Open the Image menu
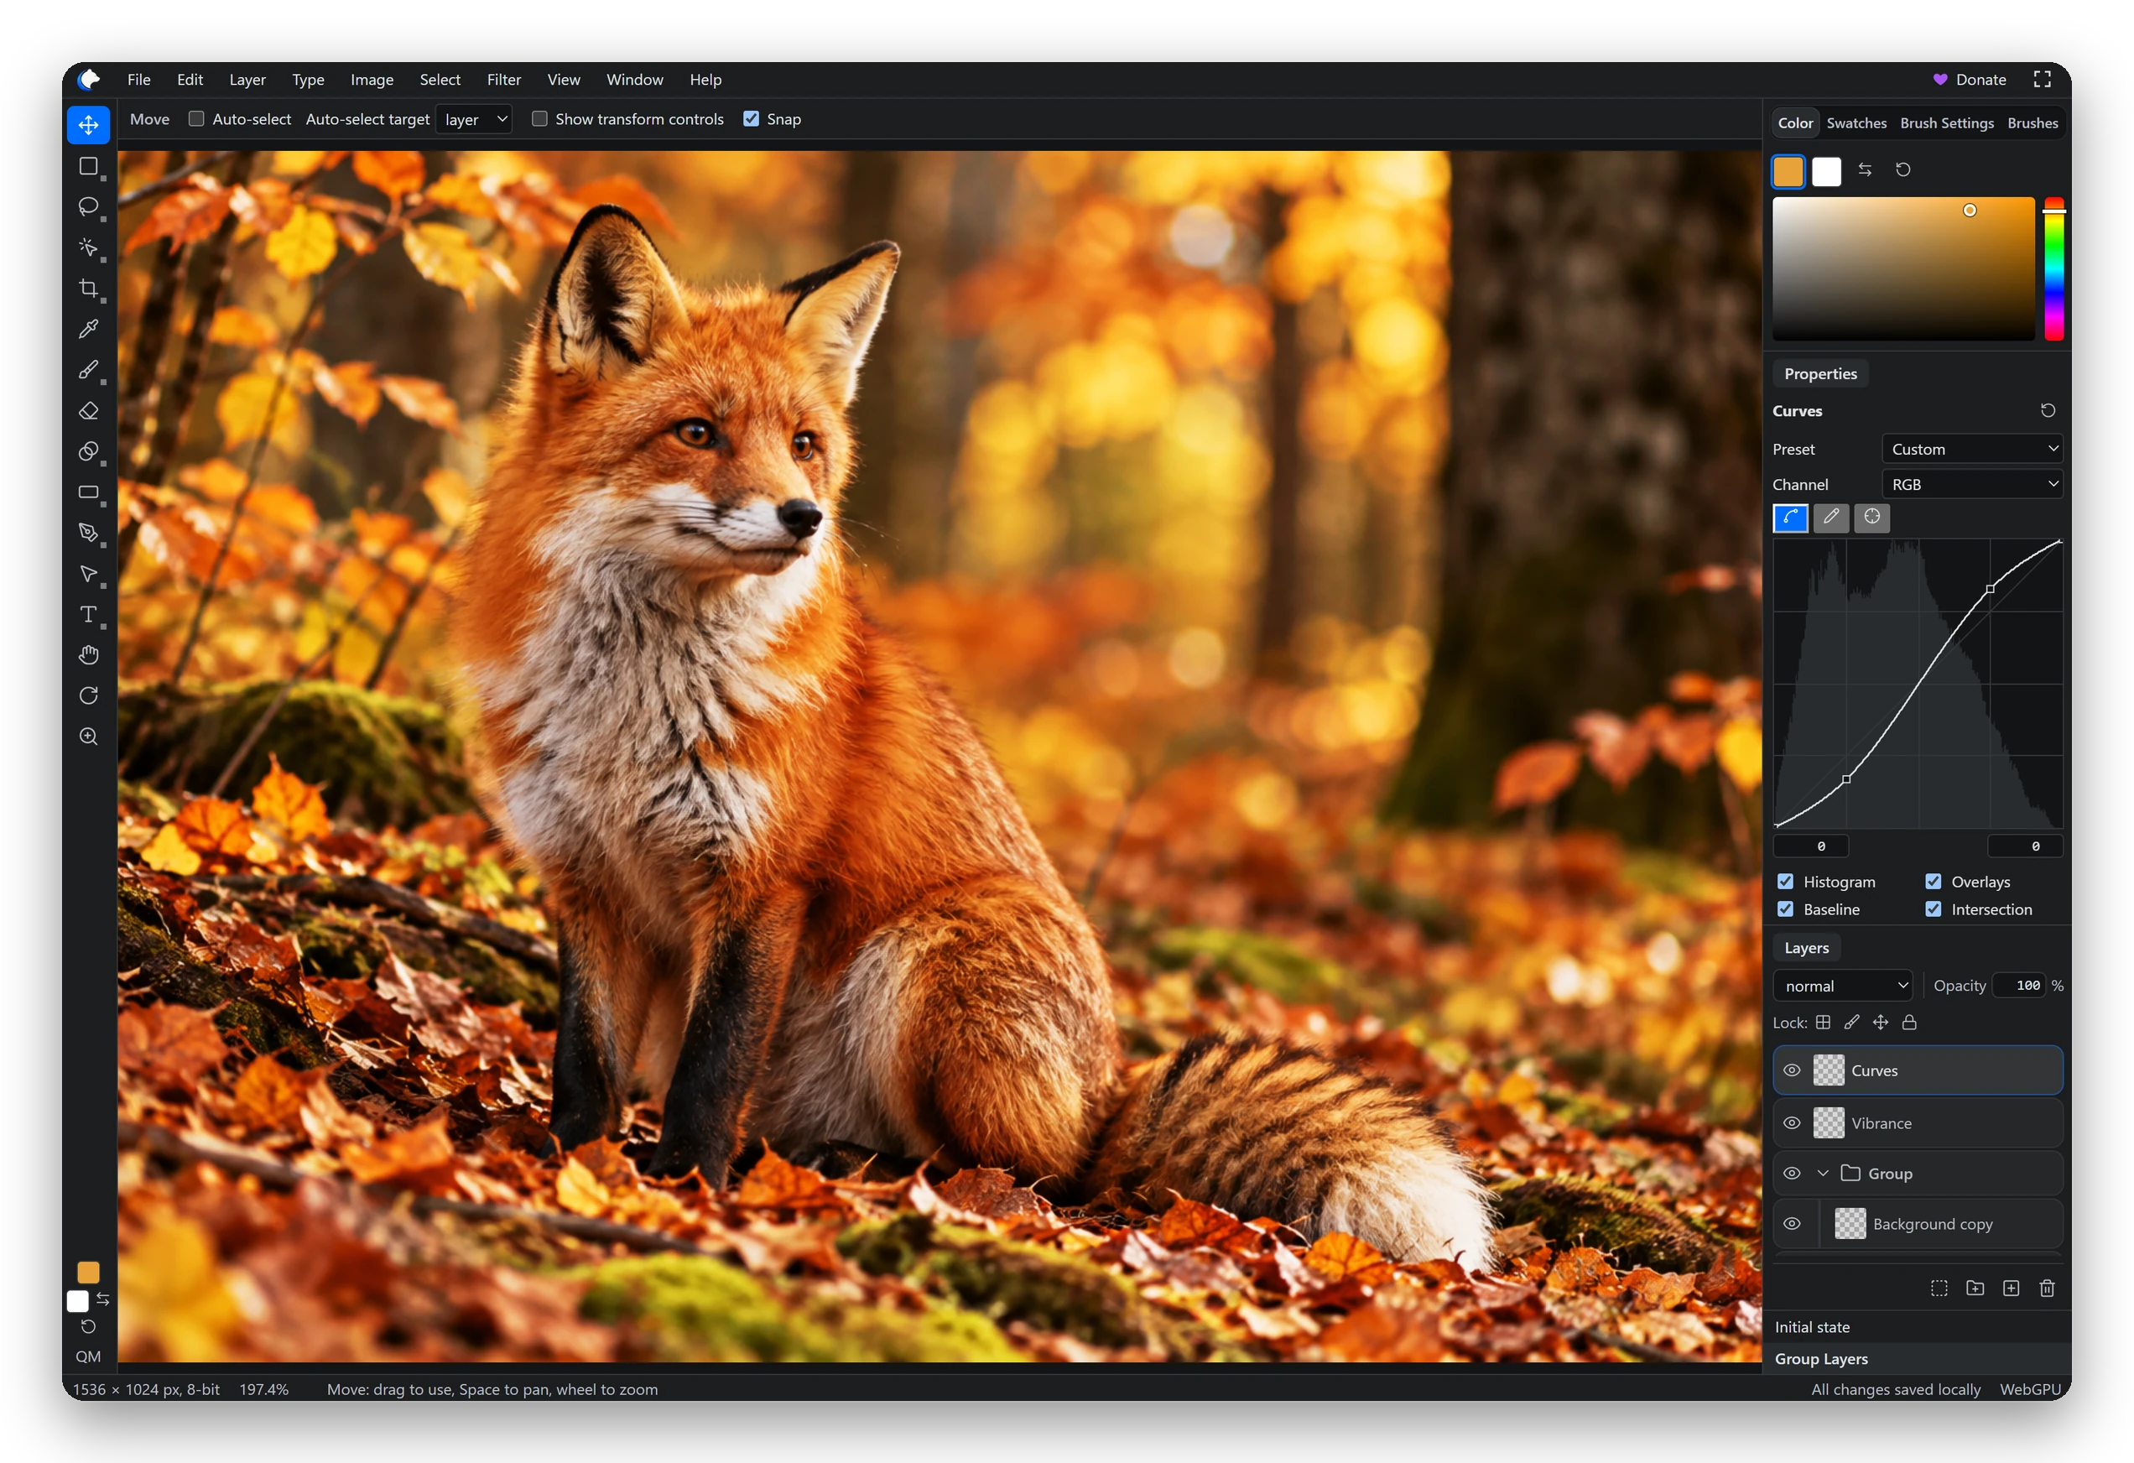Viewport: 2134px width, 1463px height. pos(372,80)
